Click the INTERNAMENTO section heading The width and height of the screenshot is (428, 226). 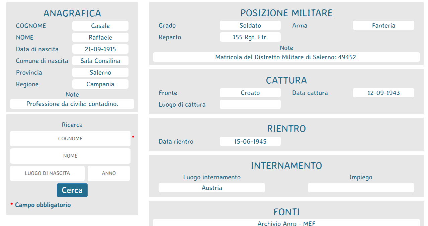tap(286, 165)
